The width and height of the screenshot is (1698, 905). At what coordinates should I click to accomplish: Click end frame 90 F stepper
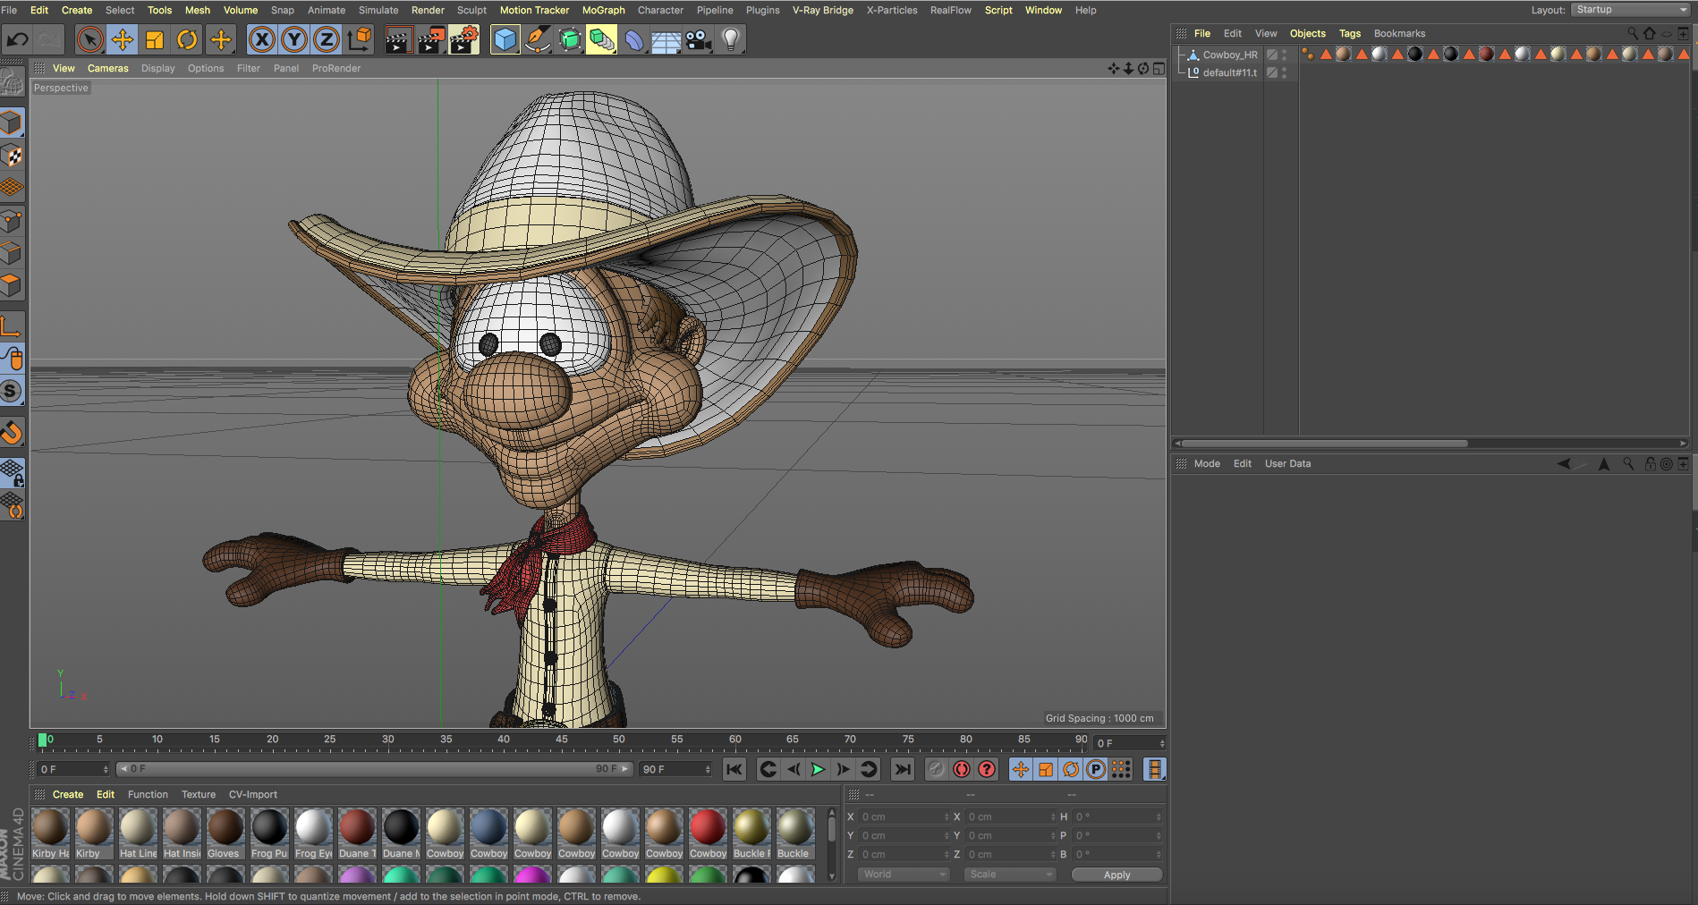point(708,769)
